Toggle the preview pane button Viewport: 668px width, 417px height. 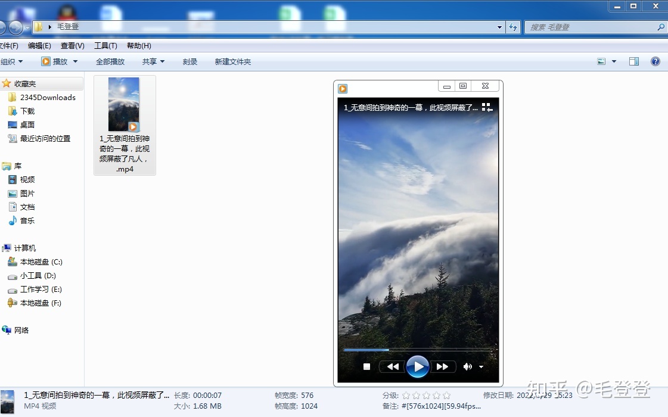tap(634, 61)
